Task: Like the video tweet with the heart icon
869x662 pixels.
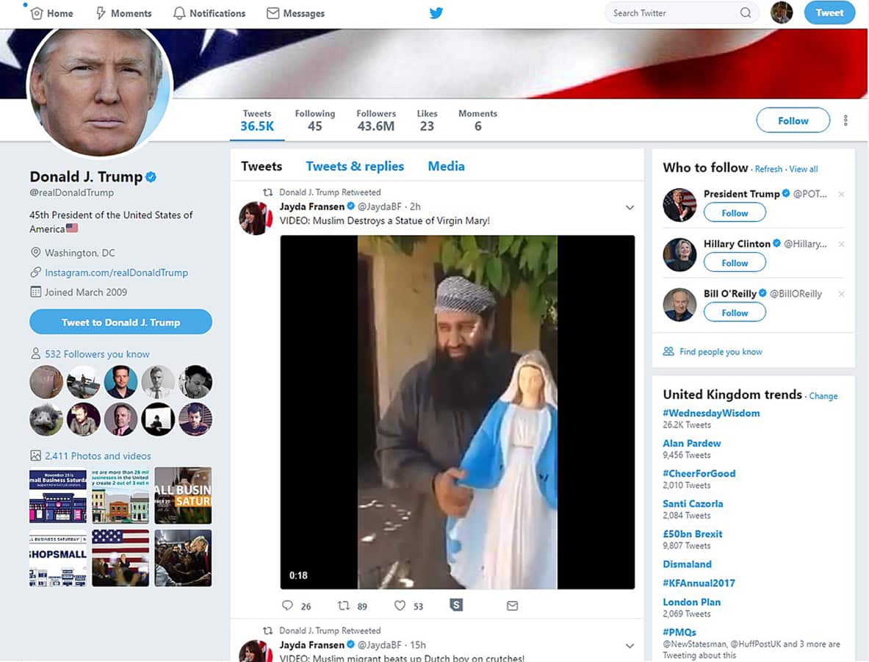Action: 401,605
